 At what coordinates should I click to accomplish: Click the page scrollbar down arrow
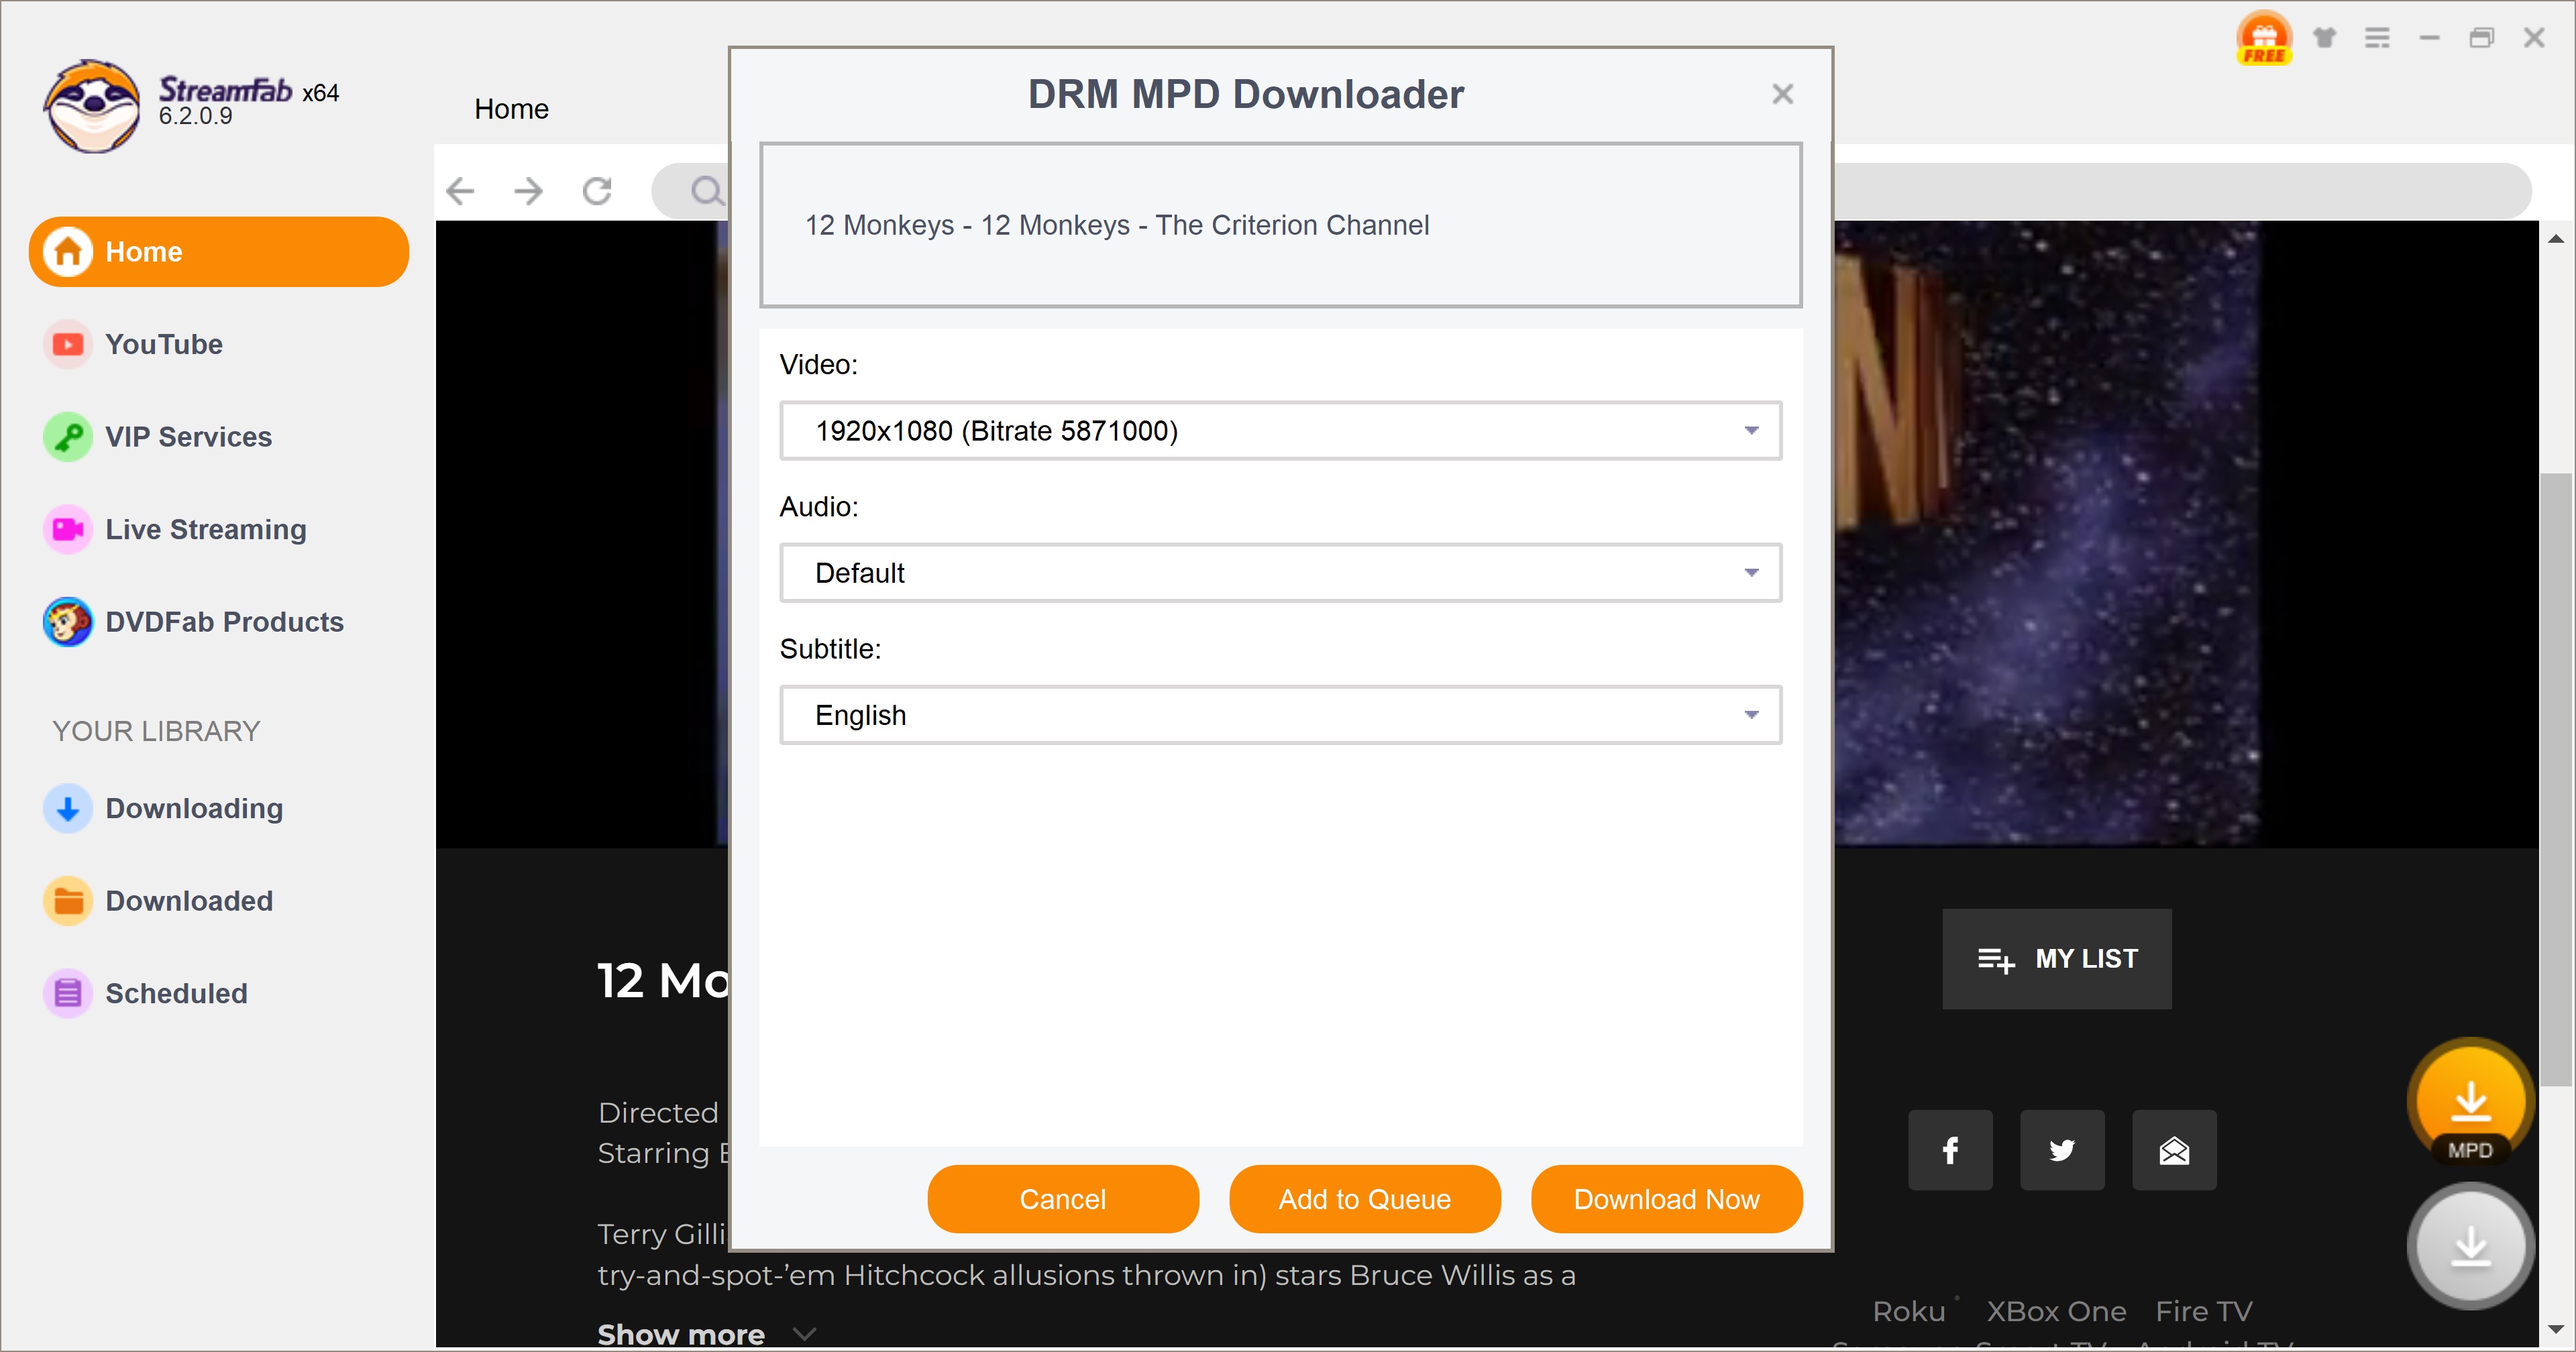(2556, 1330)
